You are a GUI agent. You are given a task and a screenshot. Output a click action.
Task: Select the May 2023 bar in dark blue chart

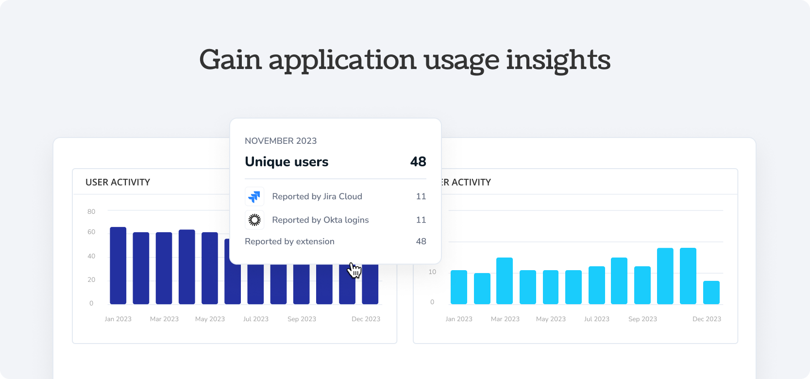pos(210,268)
